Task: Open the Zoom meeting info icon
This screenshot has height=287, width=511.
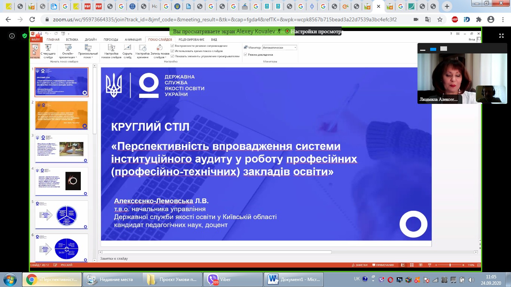Action: pyautogui.click(x=12, y=36)
